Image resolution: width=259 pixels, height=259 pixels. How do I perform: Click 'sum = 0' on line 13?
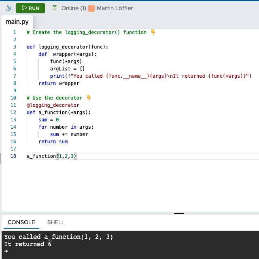click(49, 120)
